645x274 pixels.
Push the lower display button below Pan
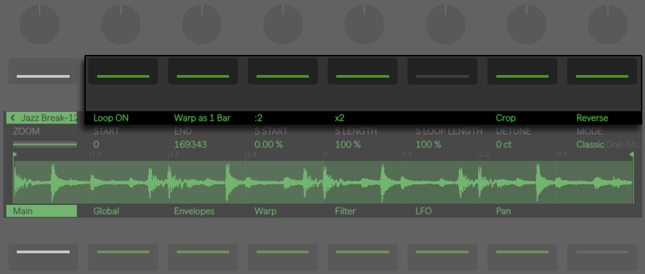tap(522, 257)
